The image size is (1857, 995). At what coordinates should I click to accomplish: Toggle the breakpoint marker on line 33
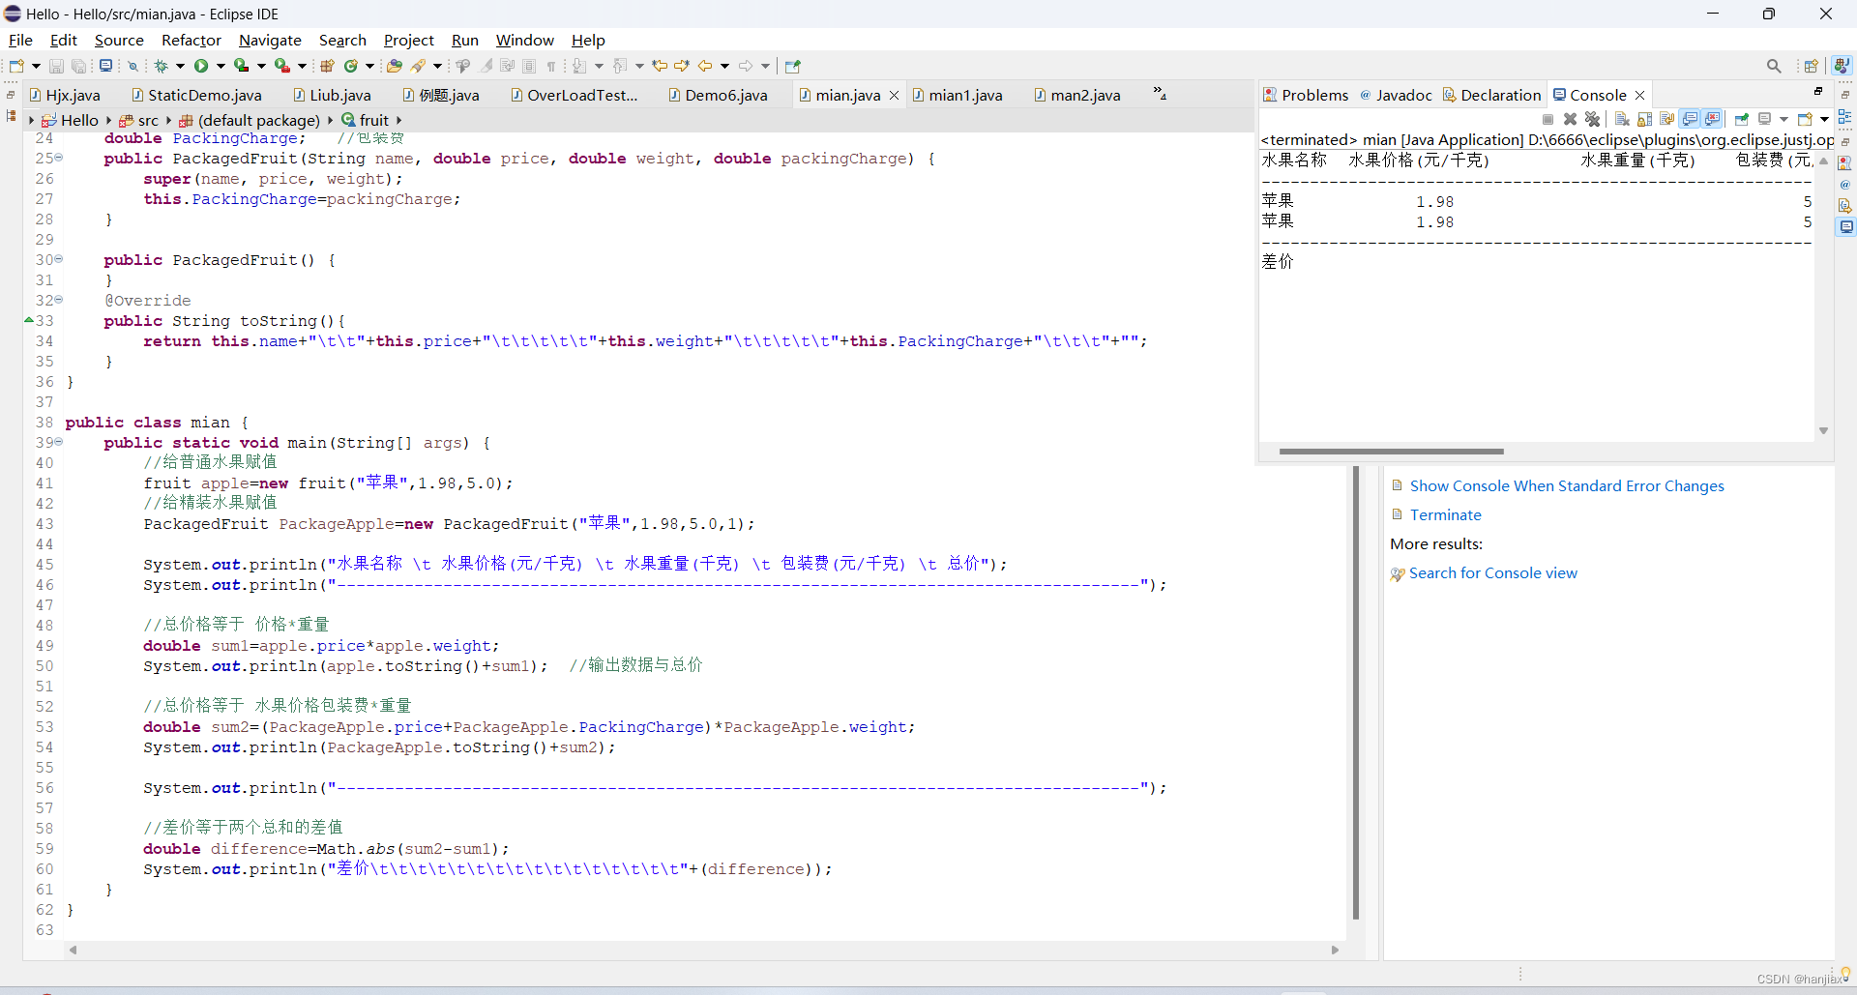[27, 321]
